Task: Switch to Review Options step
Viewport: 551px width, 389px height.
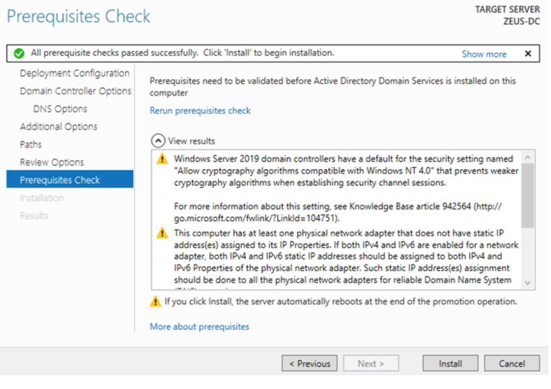Action: click(x=52, y=162)
